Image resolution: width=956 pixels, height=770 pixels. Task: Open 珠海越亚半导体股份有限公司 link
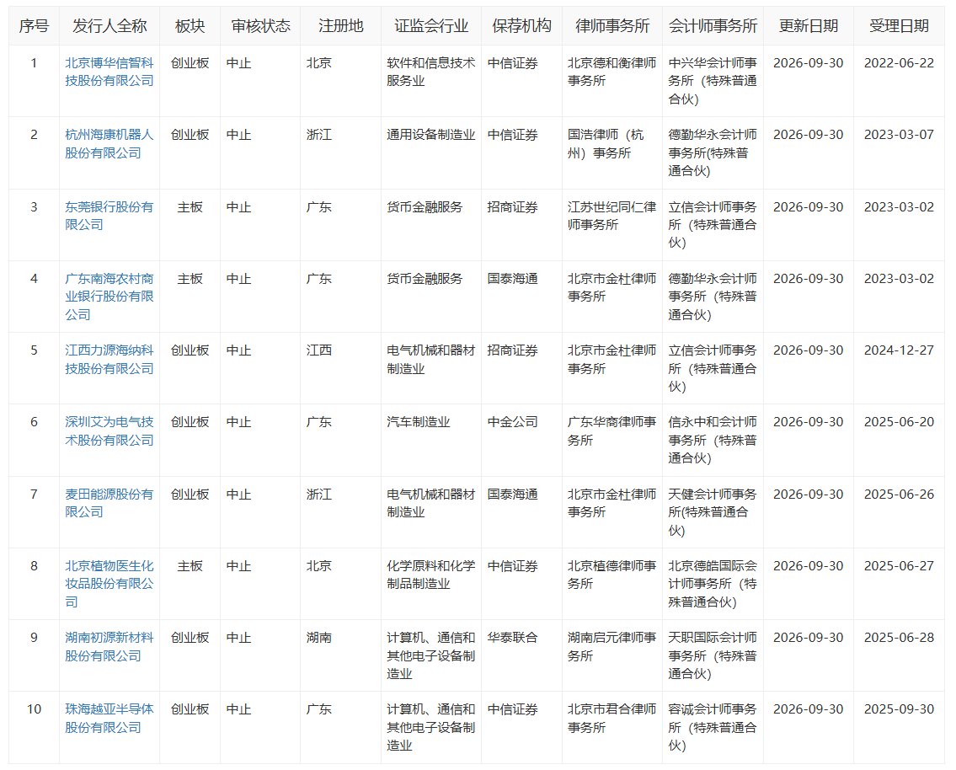click(x=109, y=718)
